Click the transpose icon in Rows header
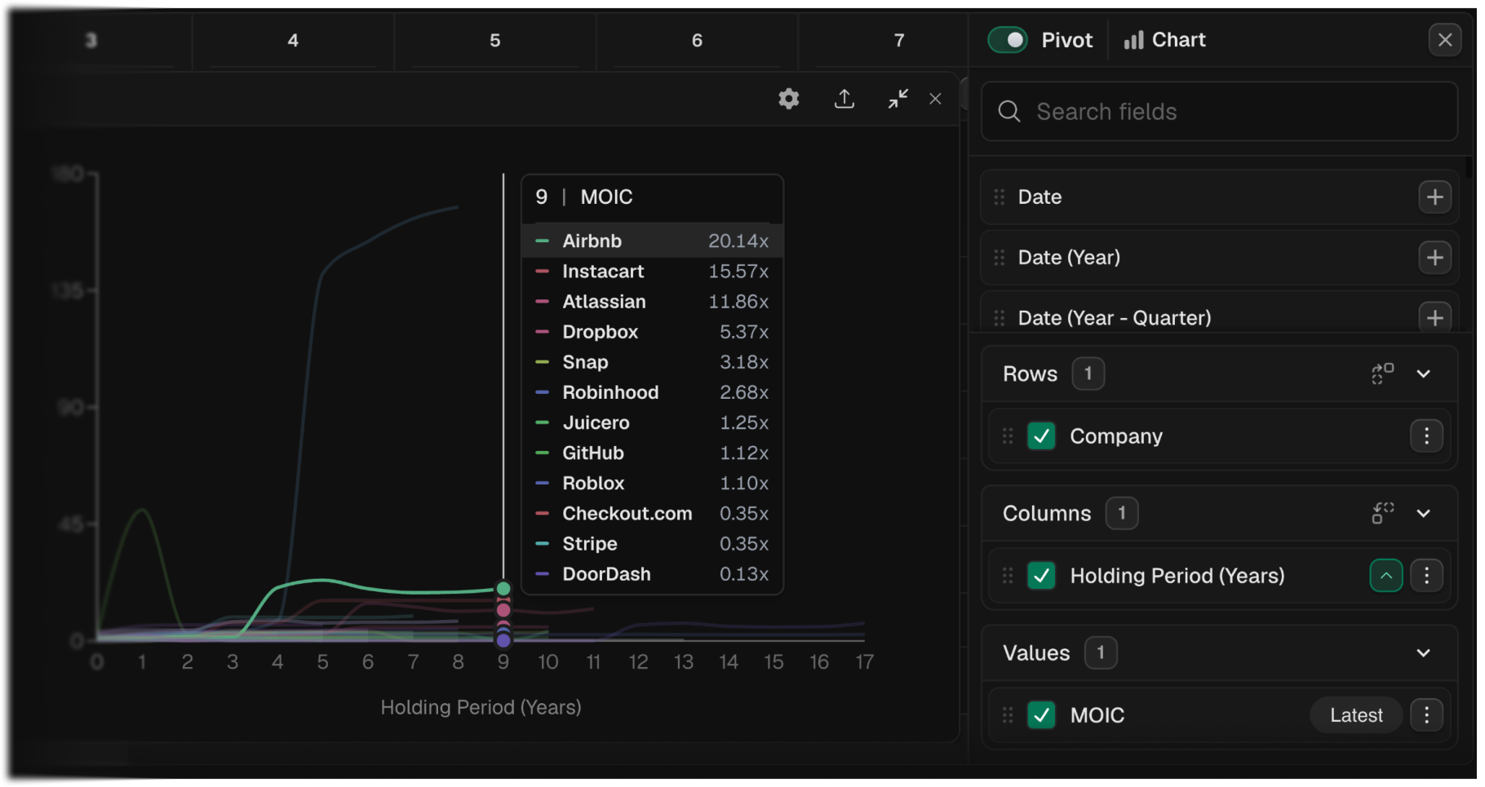 tap(1382, 374)
